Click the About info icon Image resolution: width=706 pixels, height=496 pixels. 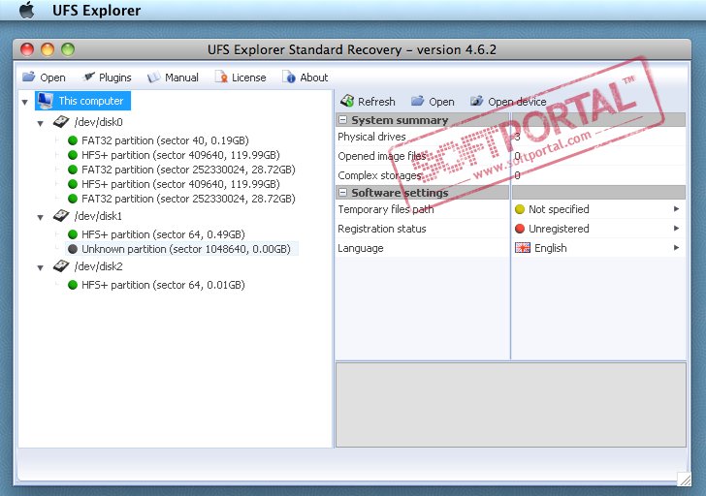coord(289,77)
